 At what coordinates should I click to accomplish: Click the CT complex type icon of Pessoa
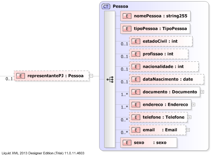[106, 7]
